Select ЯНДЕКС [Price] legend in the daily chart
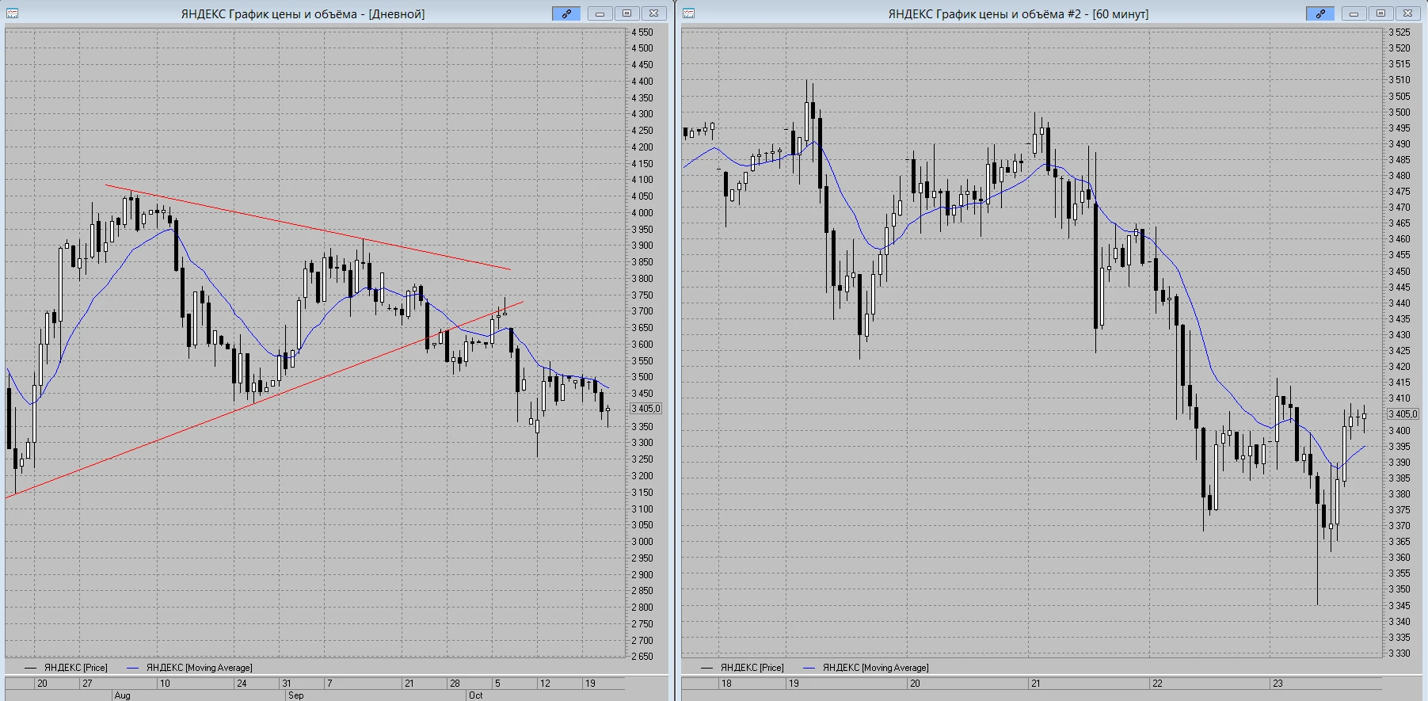 (x=67, y=668)
